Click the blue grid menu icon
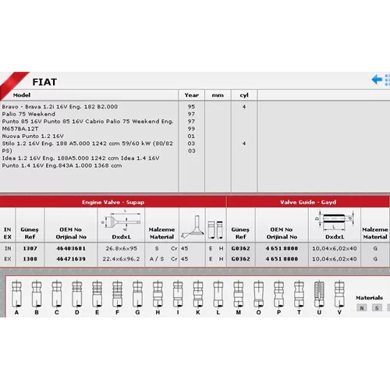390x390 pixels. [387, 80]
